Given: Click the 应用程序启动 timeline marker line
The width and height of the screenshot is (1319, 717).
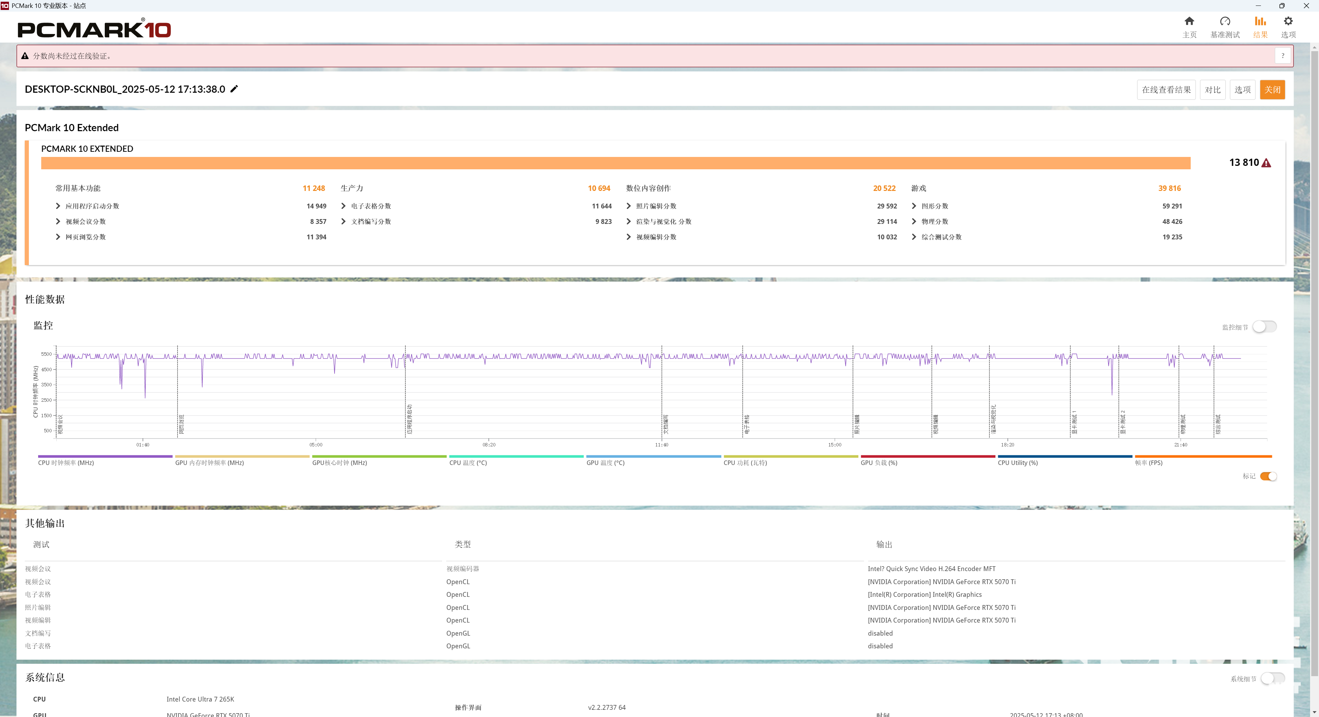Looking at the screenshot, I should (x=406, y=391).
